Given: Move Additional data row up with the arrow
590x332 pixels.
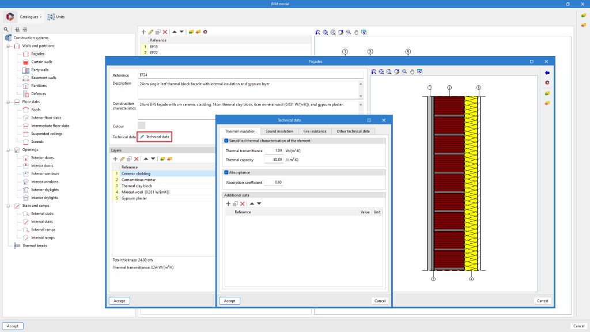Looking at the screenshot, I should point(252,203).
